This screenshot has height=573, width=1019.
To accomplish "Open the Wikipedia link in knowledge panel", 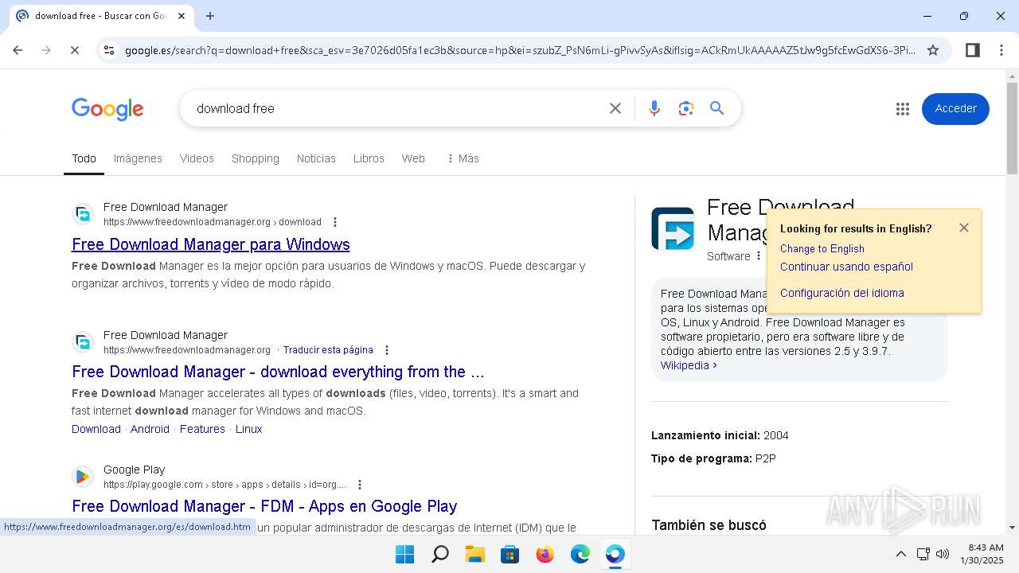I will pyautogui.click(x=689, y=365).
